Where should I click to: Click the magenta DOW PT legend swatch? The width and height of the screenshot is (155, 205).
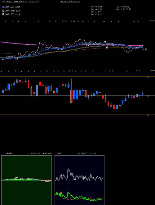coord(3,15)
